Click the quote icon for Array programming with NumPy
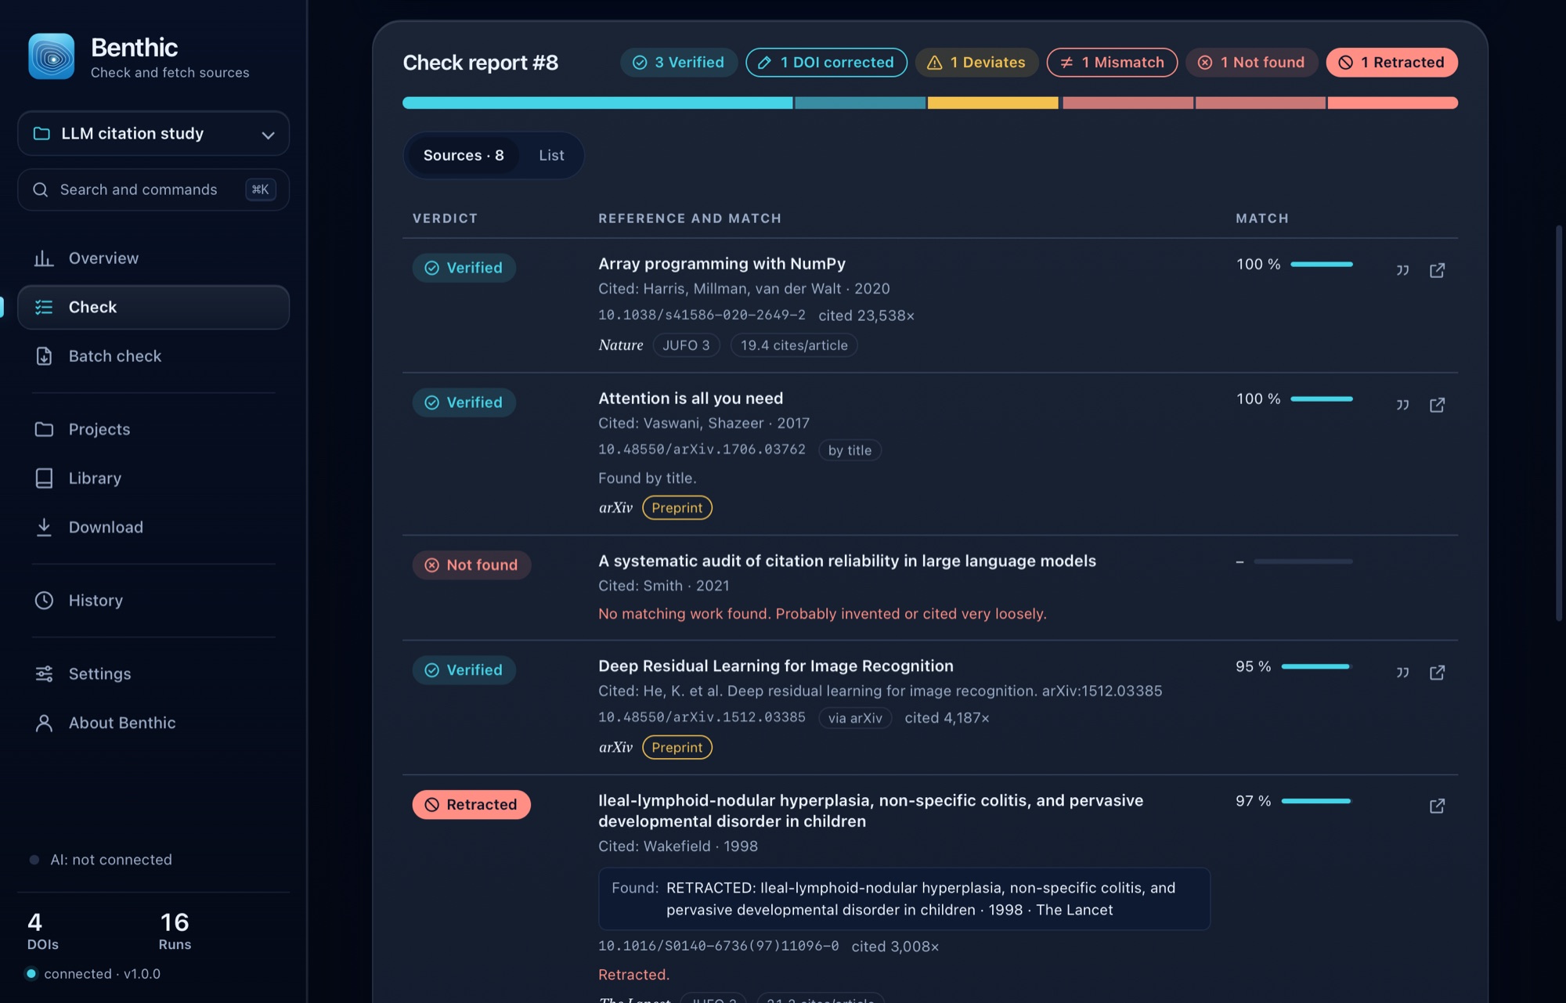Screen dimensions: 1566x1003 click(1402, 270)
